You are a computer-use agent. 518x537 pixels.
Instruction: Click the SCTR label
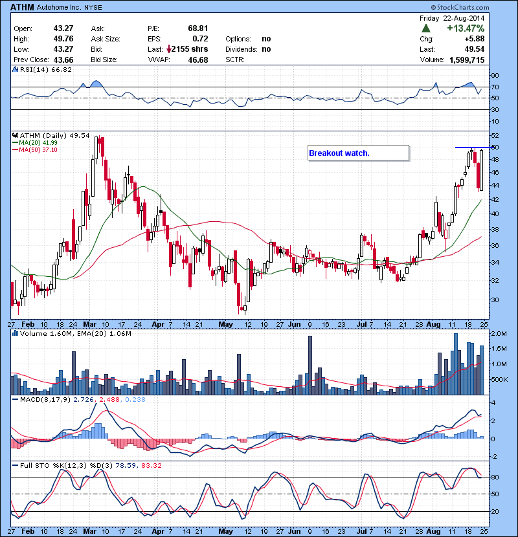[x=235, y=60]
